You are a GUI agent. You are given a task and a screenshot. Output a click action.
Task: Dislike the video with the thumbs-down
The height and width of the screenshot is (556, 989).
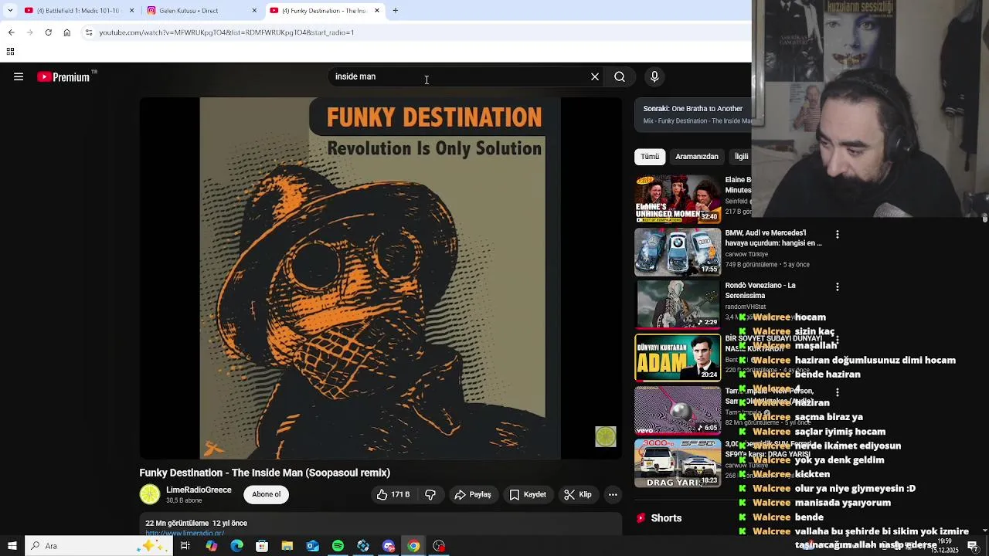[x=430, y=494]
